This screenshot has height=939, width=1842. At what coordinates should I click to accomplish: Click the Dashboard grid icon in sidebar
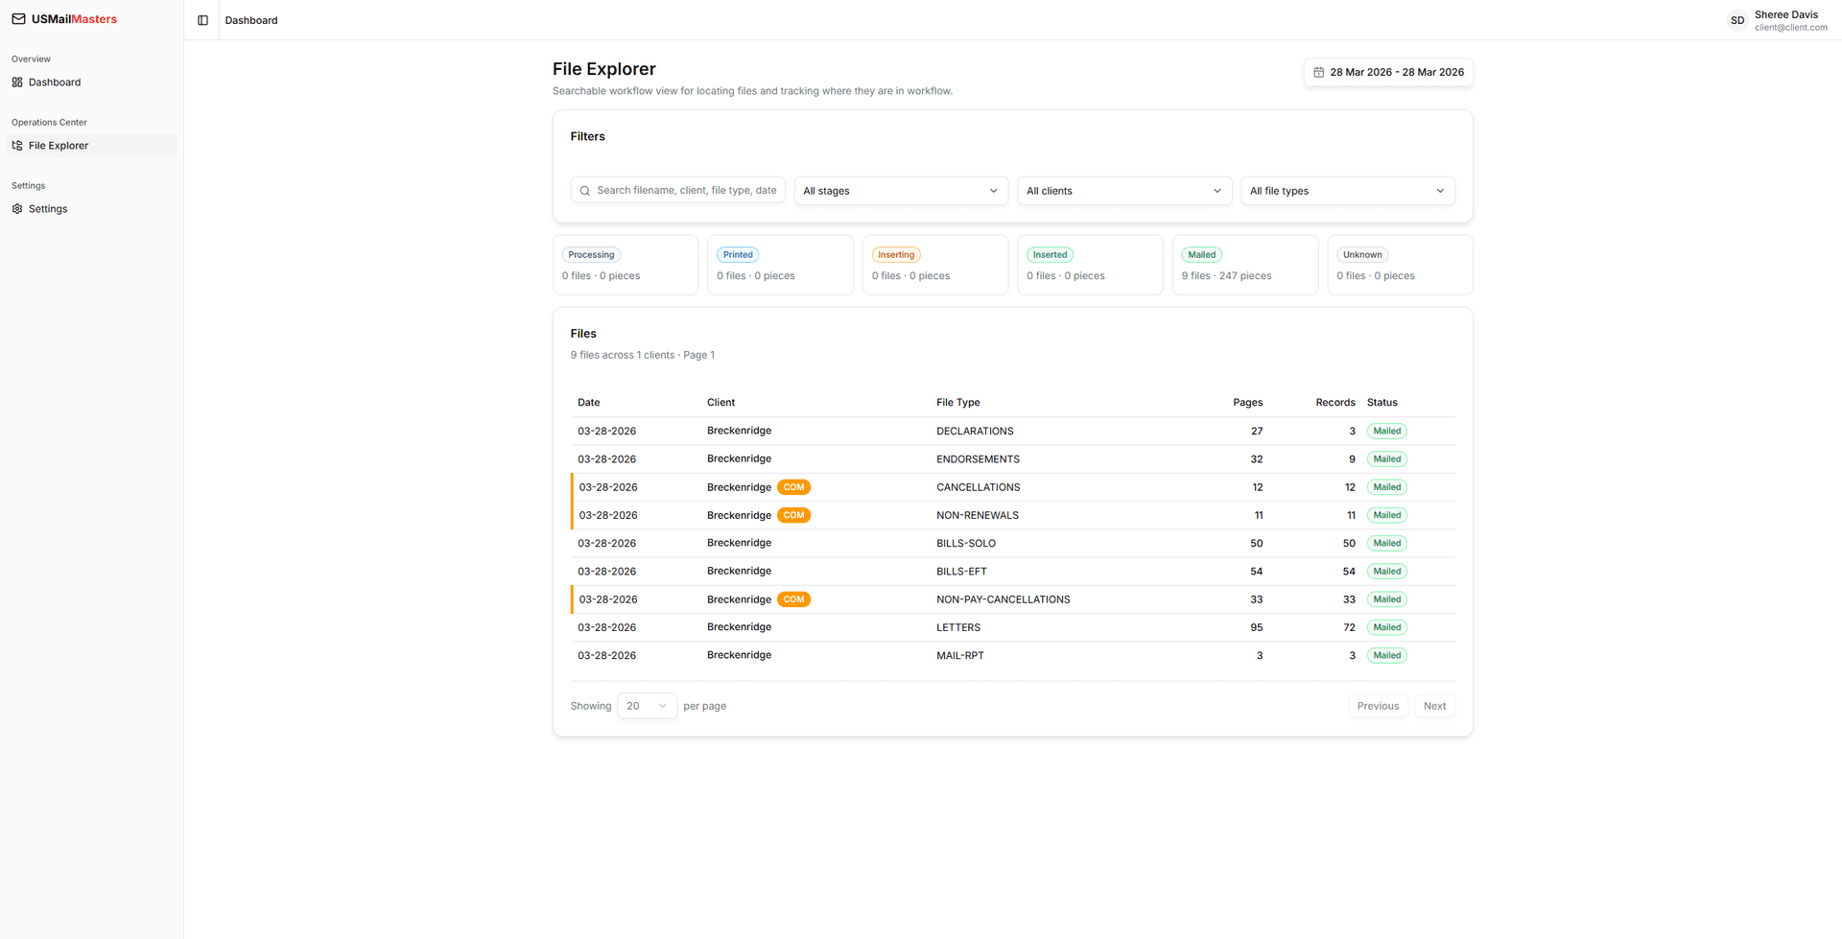pyautogui.click(x=17, y=82)
